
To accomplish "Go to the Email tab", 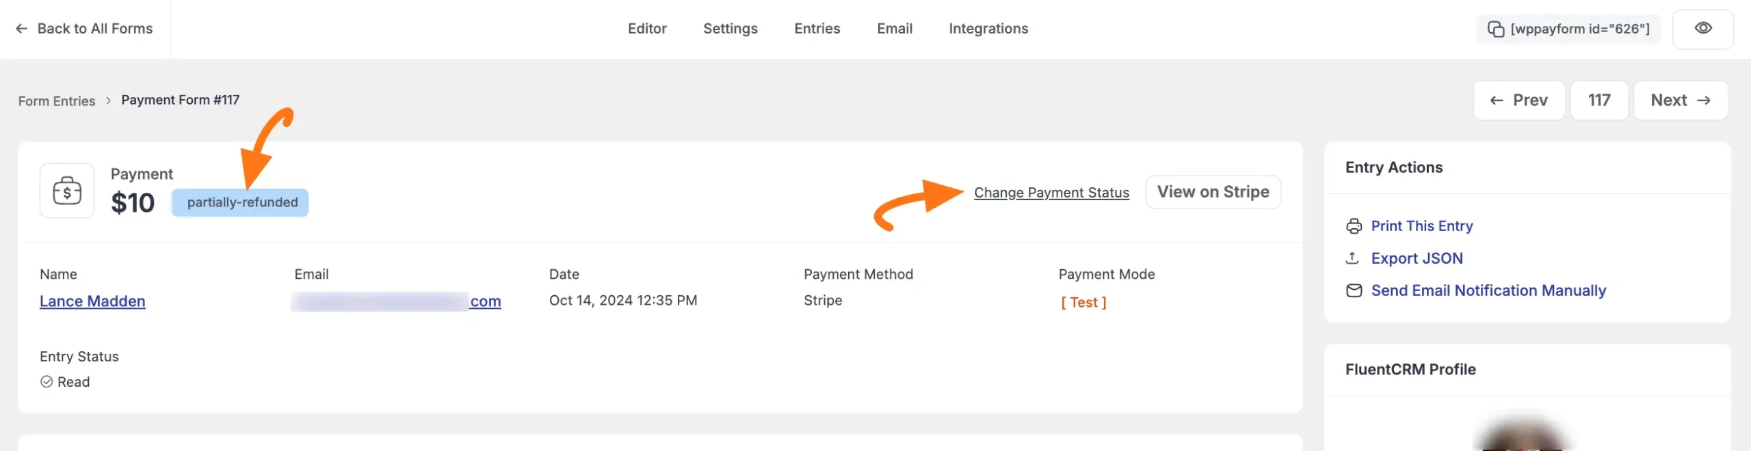I will point(894,29).
